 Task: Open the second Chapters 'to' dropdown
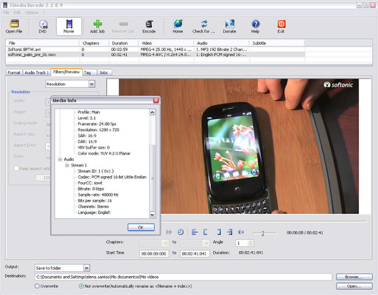pos(206,243)
